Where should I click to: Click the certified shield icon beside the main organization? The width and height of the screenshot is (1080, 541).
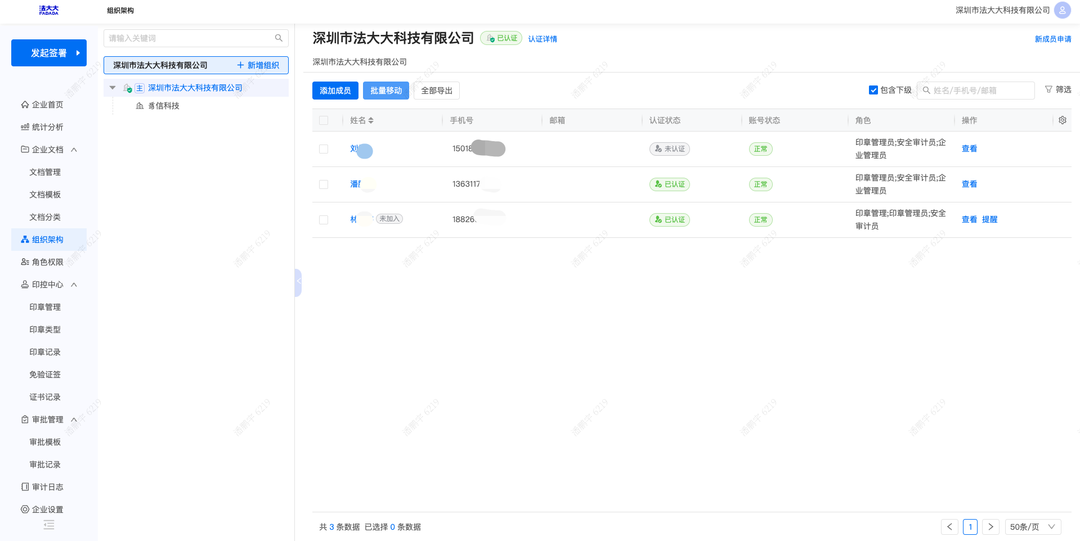click(x=128, y=88)
